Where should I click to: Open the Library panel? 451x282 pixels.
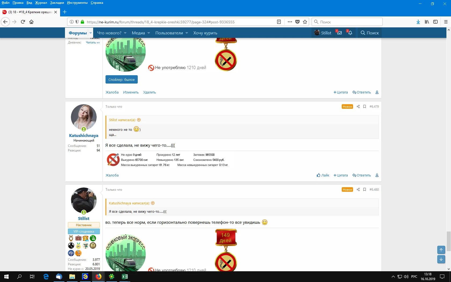pos(427,22)
